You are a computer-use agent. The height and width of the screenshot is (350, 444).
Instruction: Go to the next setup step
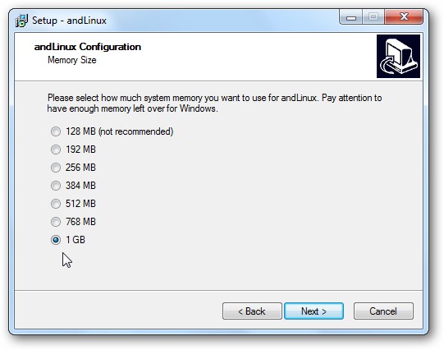point(314,311)
